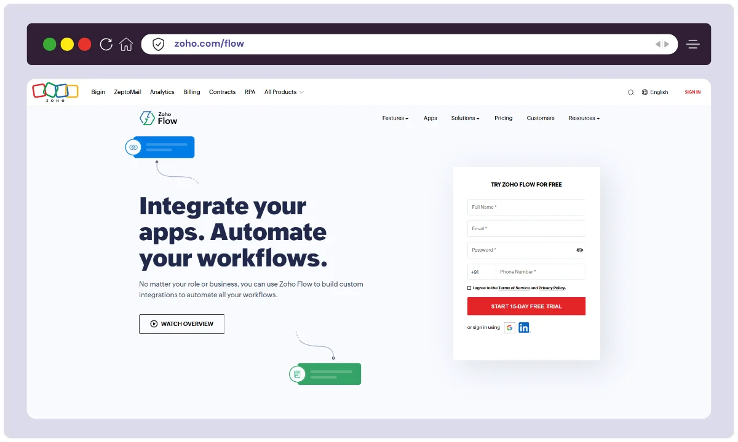Screen dimensions: 738x442
Task: Open the Analytics product link
Action: (x=162, y=92)
